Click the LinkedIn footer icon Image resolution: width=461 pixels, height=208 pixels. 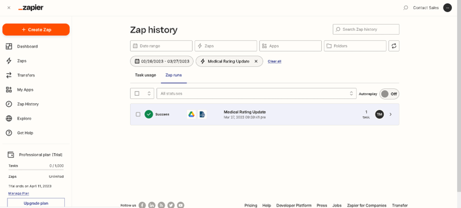point(152,205)
